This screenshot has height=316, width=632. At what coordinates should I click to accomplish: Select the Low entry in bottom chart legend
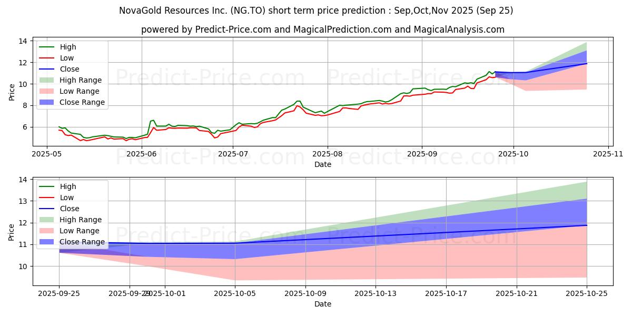(67, 197)
